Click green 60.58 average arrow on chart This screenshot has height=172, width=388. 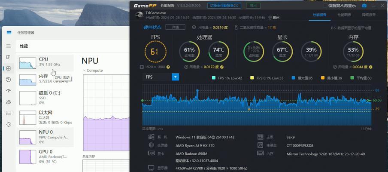click(x=369, y=100)
